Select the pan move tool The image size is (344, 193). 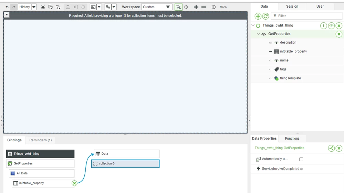point(186,7)
